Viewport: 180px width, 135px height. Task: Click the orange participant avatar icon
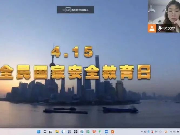[x=152, y=28]
